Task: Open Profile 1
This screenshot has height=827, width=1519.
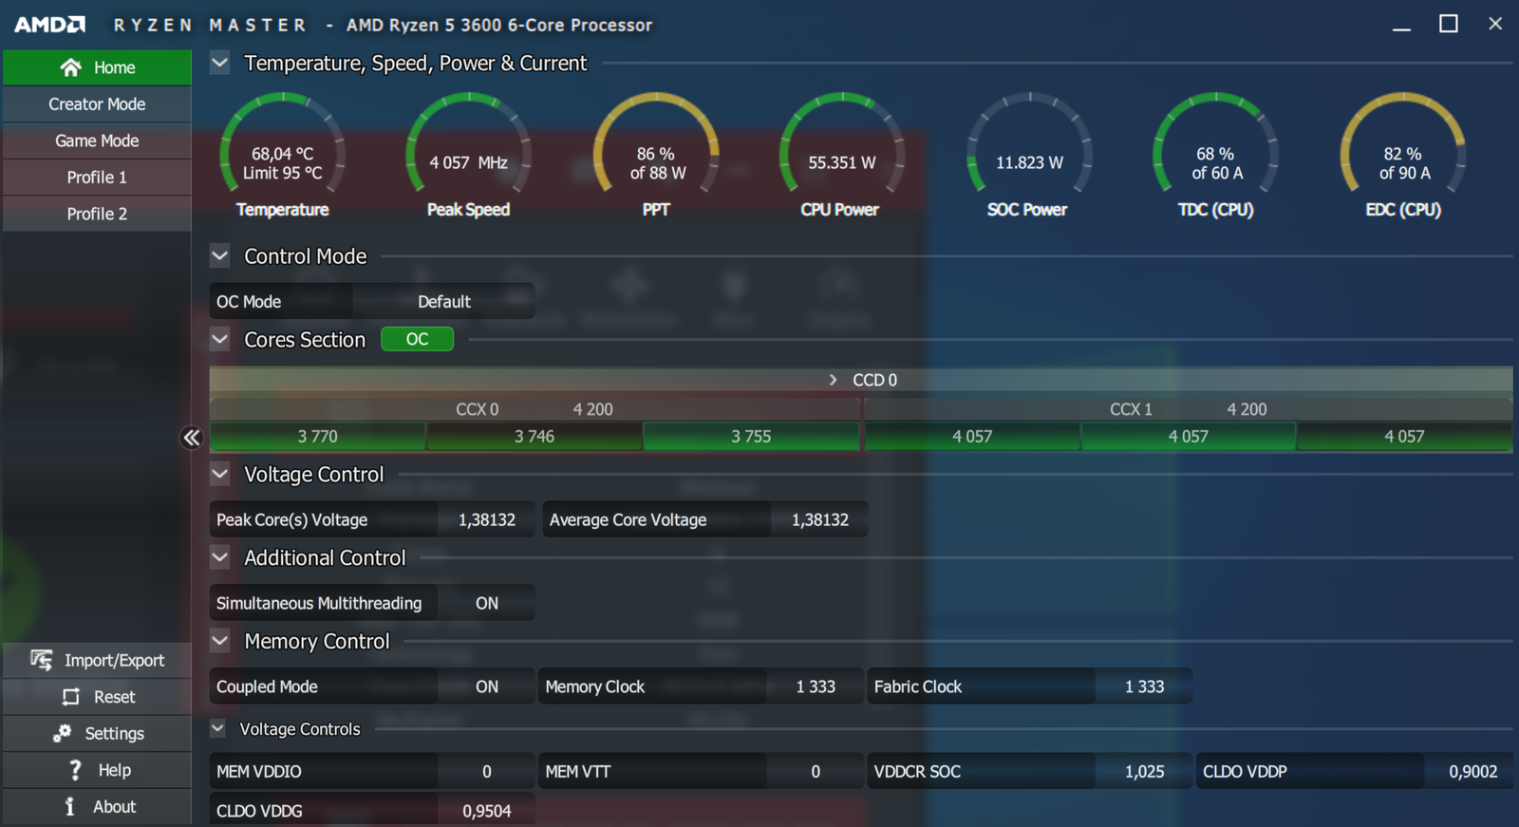Action: pos(97,178)
